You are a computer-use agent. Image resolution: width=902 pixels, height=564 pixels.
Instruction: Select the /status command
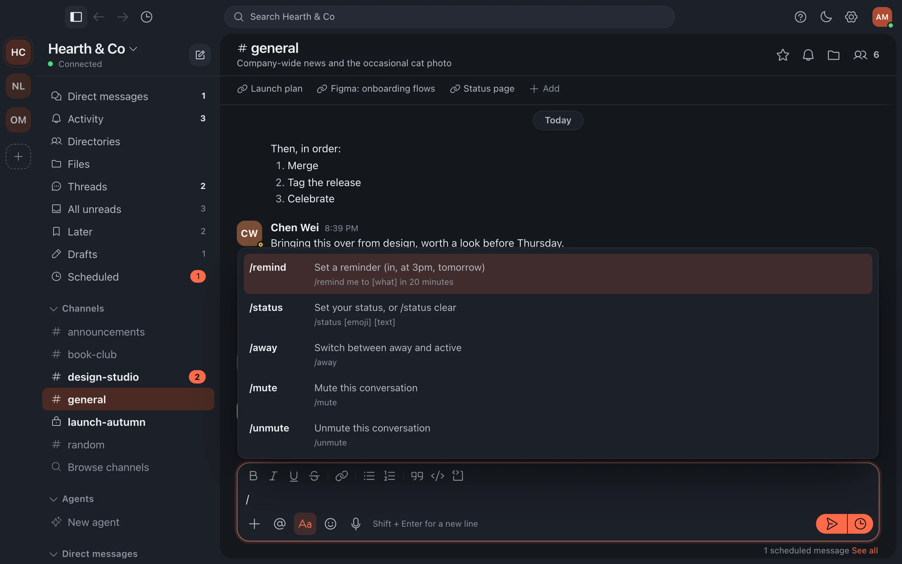tap(558, 314)
